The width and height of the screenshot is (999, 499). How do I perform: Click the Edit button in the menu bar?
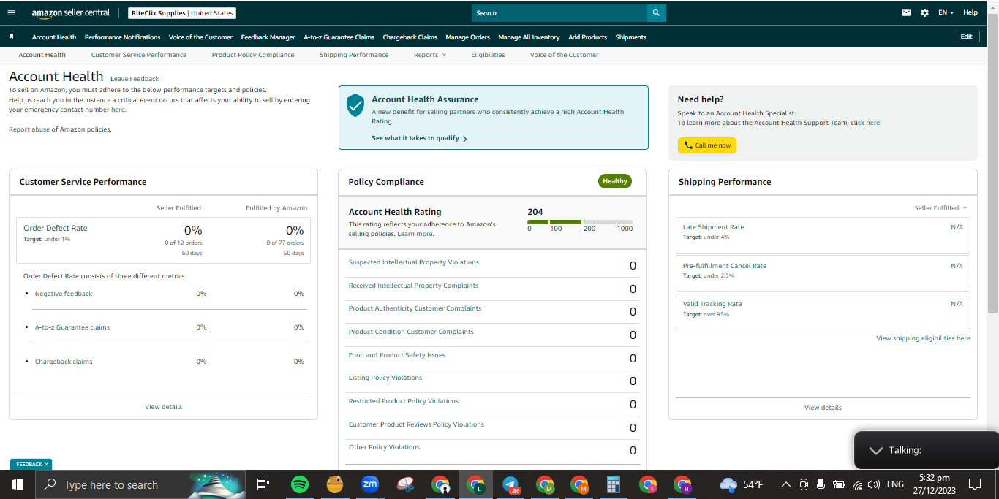tap(966, 37)
